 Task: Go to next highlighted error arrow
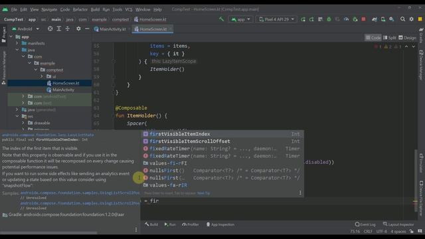(413, 46)
